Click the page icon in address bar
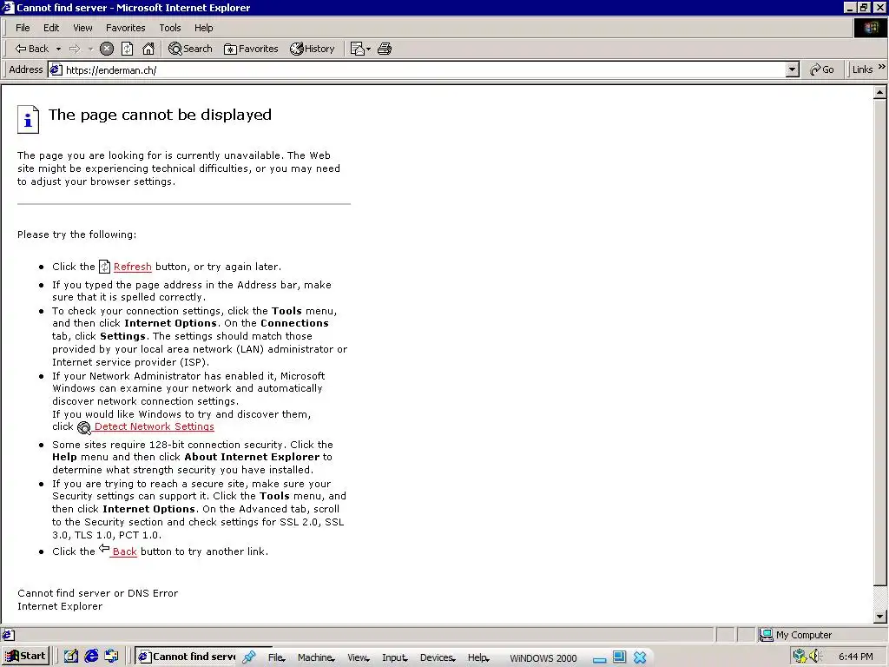889x667 pixels. 56,69
